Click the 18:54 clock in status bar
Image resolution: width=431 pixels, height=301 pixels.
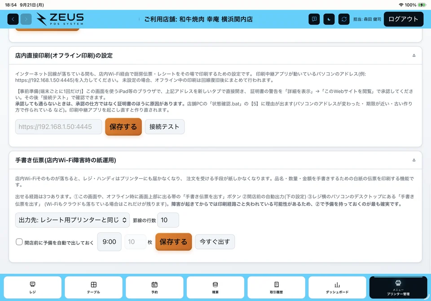(11, 5)
